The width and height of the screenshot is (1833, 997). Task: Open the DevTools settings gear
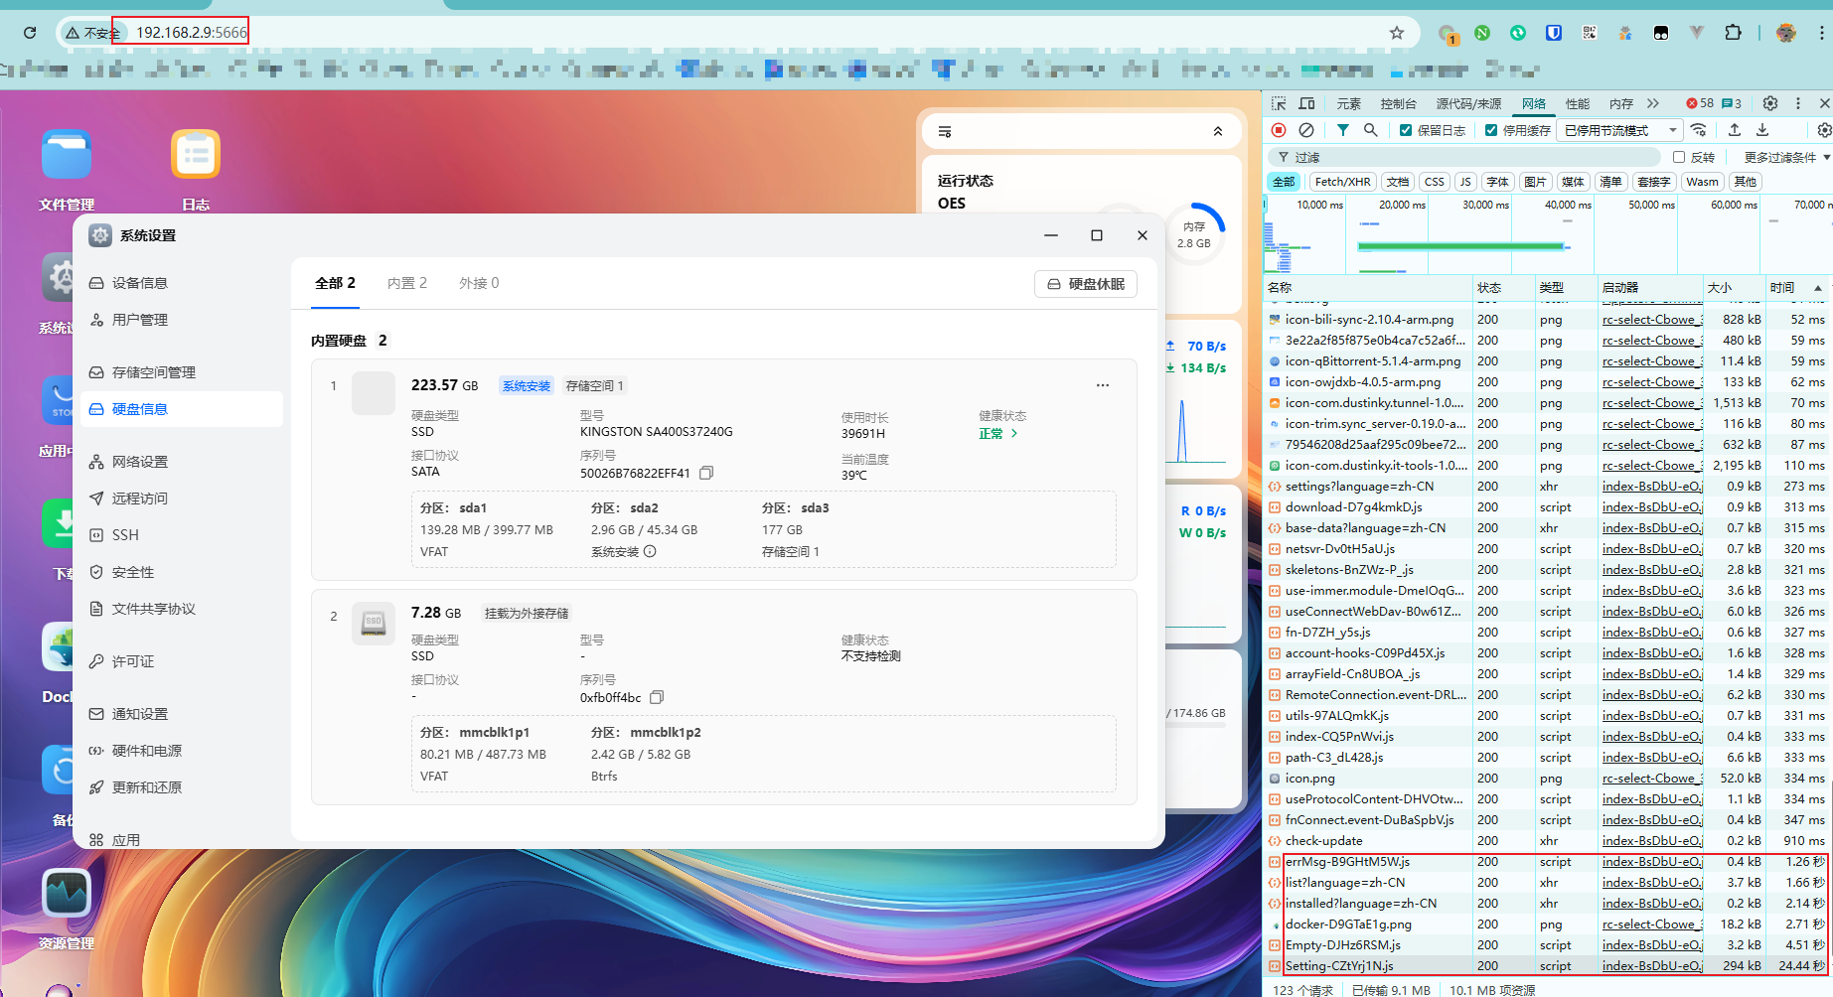coord(1769,103)
